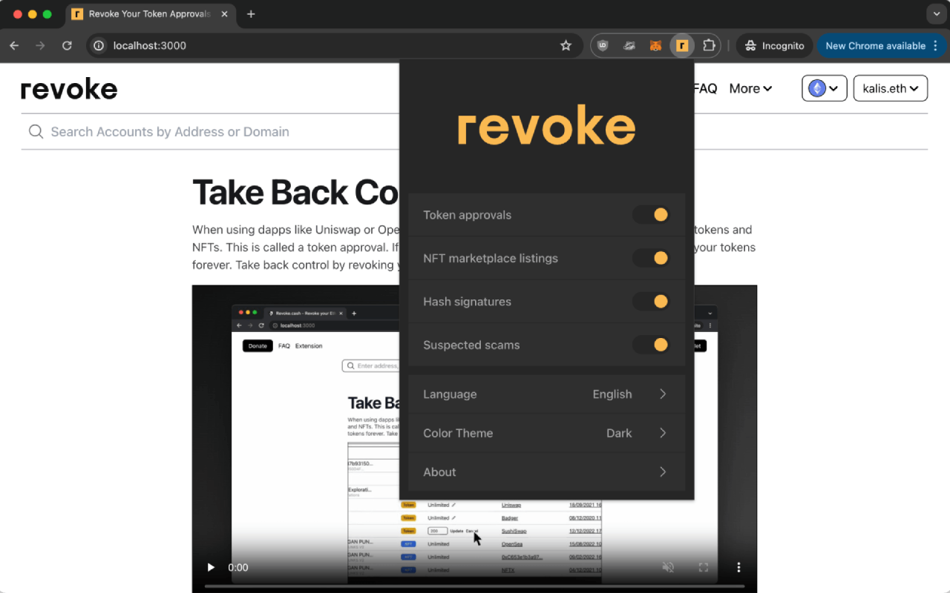Play the demo video
Image resolution: width=950 pixels, height=593 pixels.
211,567
